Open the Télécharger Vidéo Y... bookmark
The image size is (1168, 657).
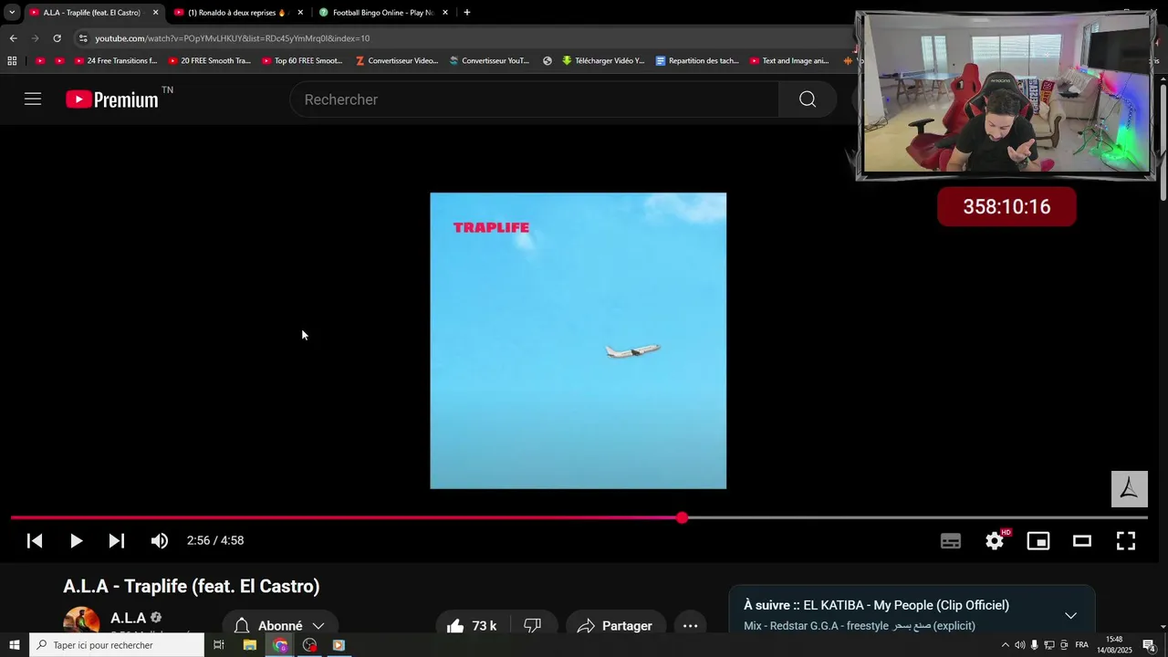(603, 61)
